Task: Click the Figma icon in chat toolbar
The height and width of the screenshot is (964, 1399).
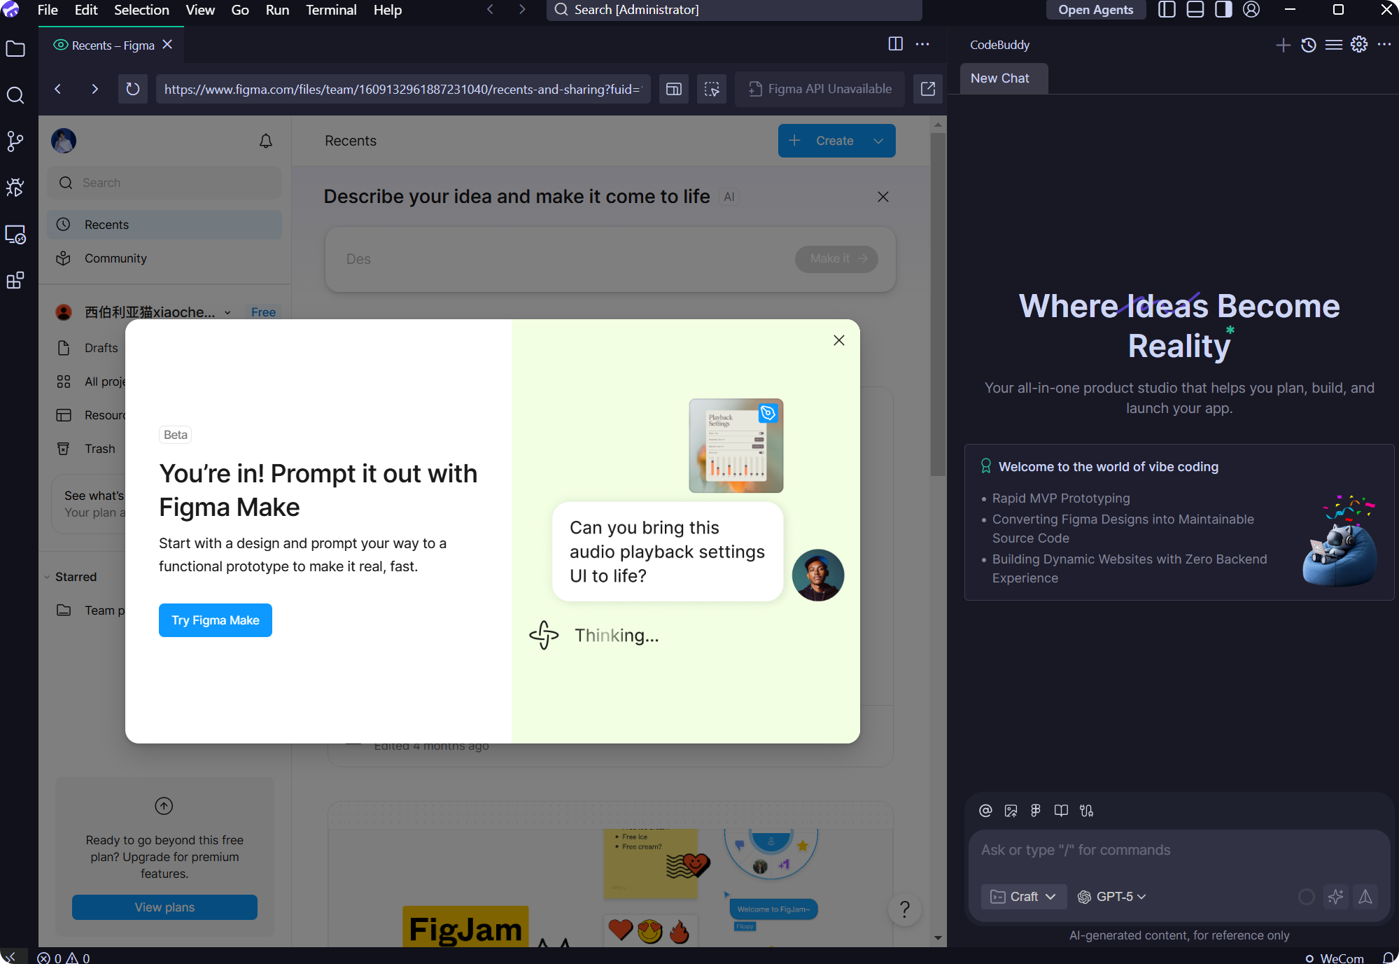Action: point(1036,811)
